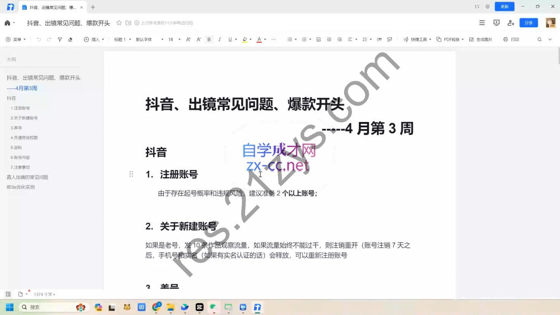560x315 pixels.
Task: Click the blue 更新 update button
Action: (504, 6)
